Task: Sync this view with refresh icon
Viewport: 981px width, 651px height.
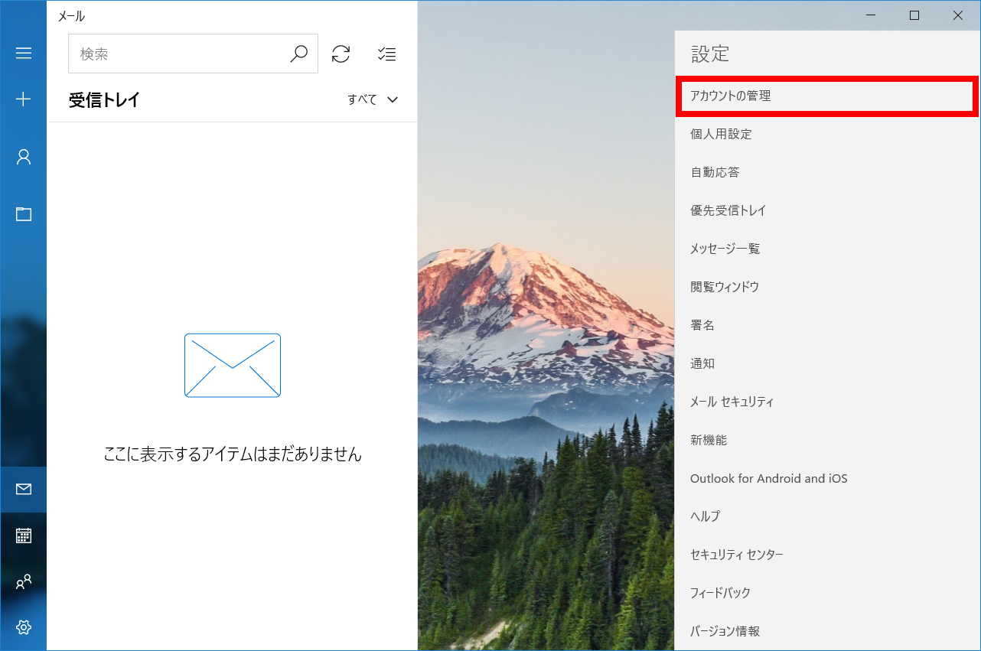Action: tap(341, 54)
